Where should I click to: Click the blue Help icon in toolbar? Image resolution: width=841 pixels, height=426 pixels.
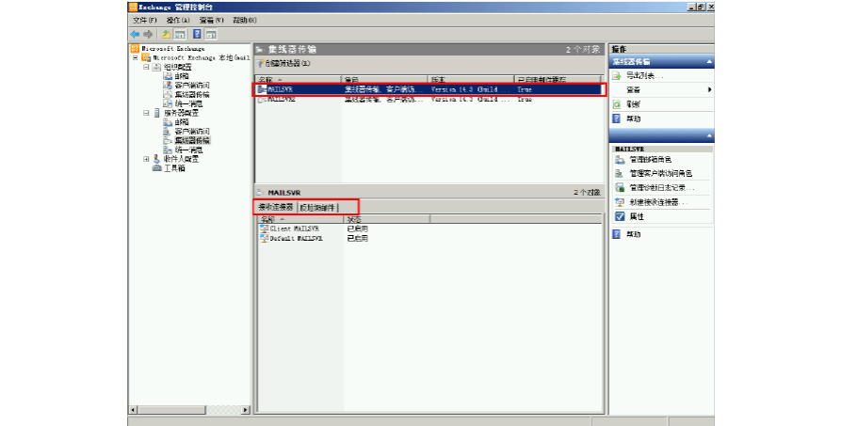pyautogui.click(x=197, y=34)
